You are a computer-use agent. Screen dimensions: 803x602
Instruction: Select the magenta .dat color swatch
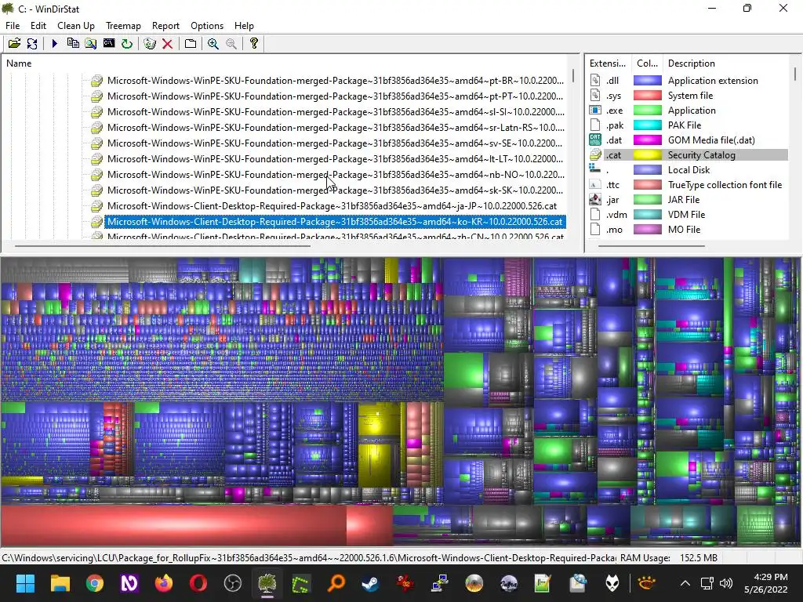point(647,140)
